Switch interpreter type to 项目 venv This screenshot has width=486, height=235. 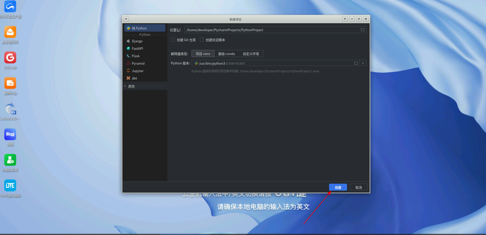tap(203, 54)
